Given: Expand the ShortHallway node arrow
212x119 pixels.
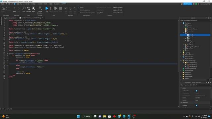Looking at the screenshot, I should (x=185, y=67).
